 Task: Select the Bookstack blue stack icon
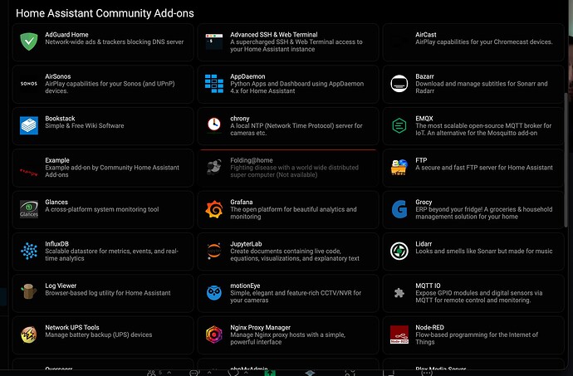coord(29,125)
